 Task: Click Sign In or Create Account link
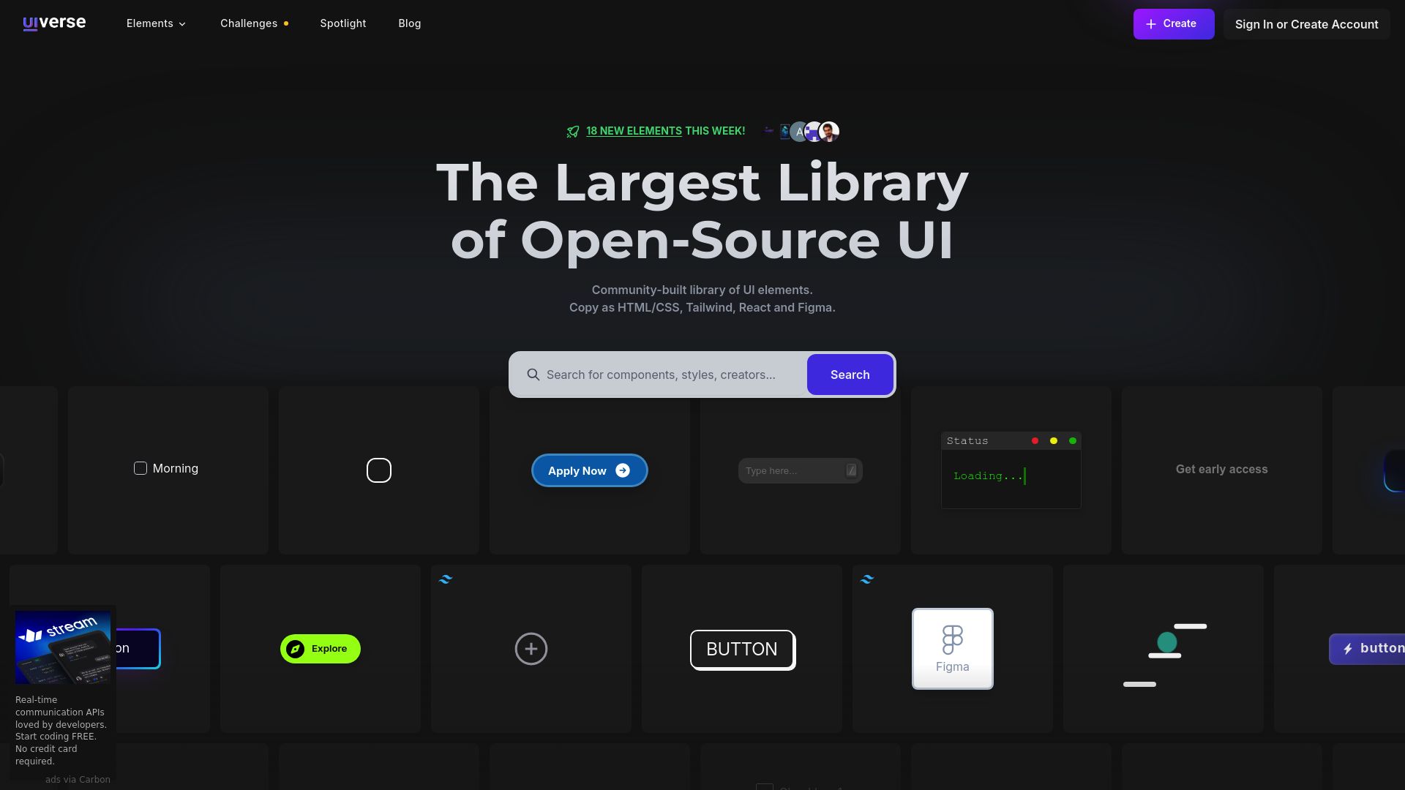pos(1306,24)
